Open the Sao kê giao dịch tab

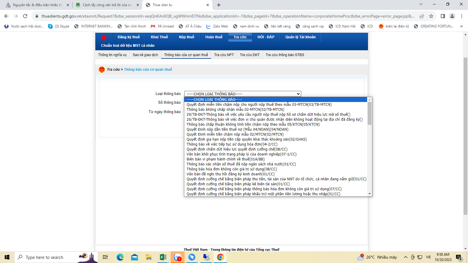pos(145,55)
